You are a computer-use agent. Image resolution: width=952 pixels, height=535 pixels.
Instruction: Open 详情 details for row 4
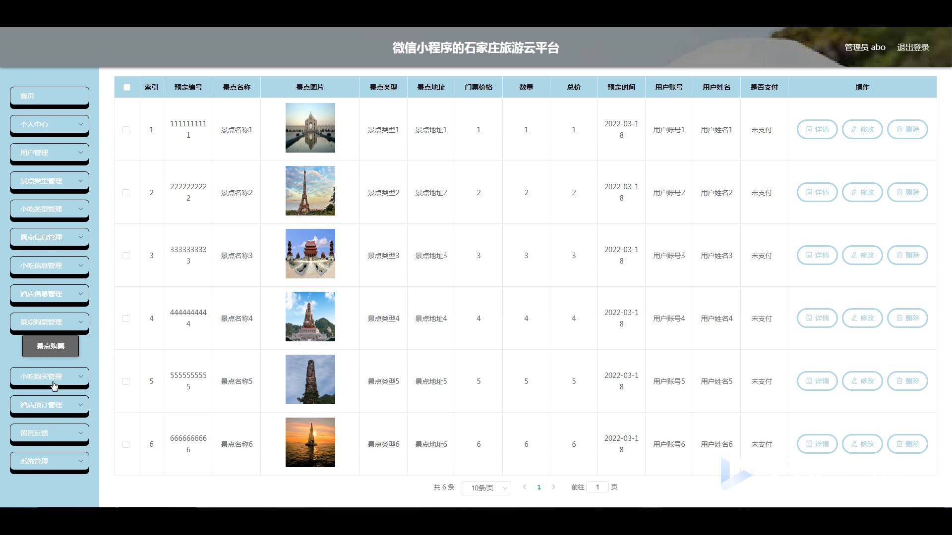point(817,318)
